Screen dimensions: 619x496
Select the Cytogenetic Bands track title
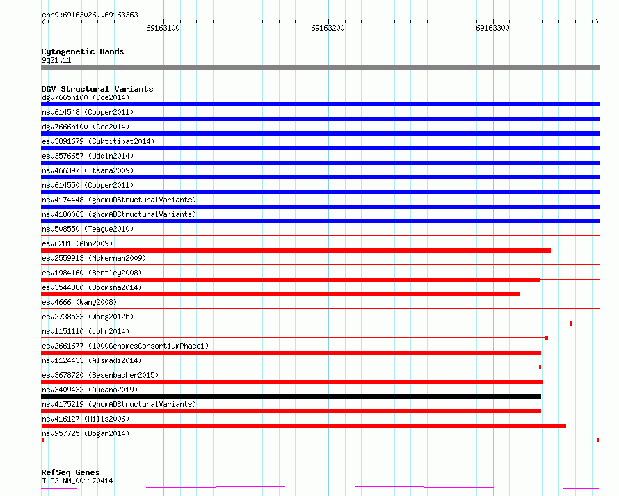(x=83, y=51)
